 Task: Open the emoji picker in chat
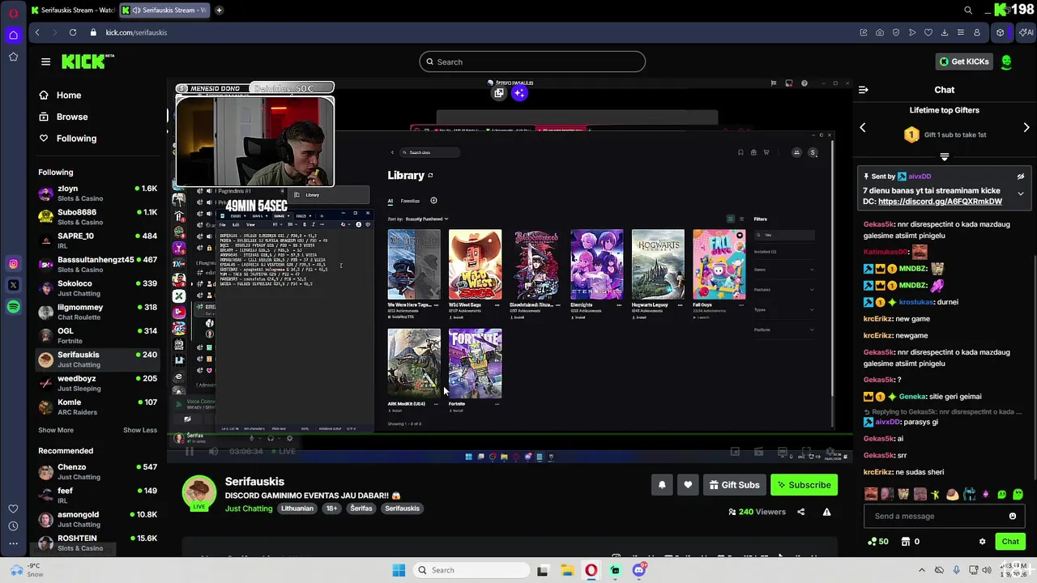[1013, 516]
